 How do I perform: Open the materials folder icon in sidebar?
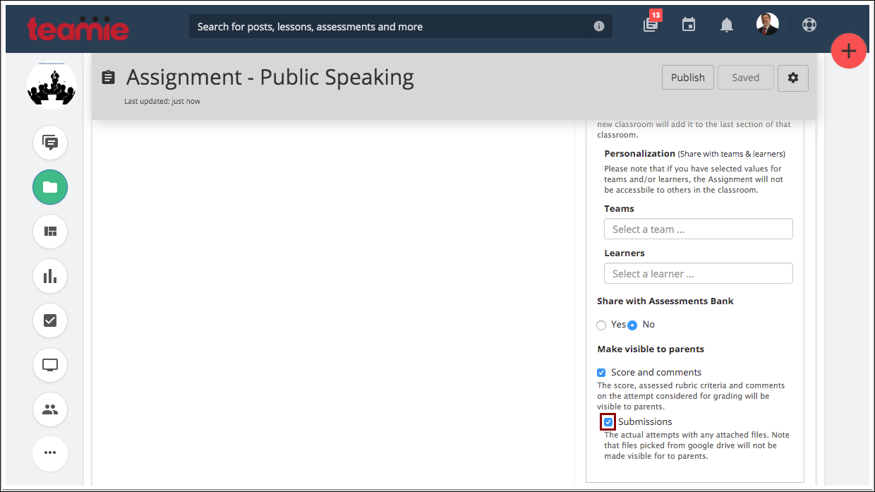(x=50, y=187)
